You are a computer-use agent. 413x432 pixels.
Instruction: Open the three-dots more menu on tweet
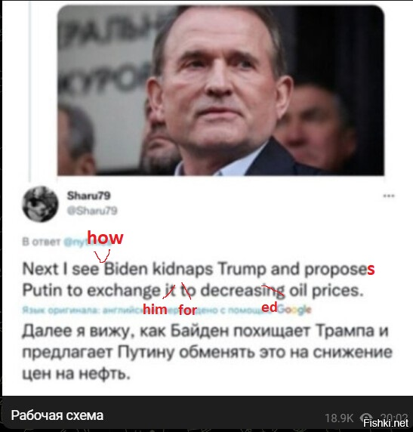[x=389, y=196]
